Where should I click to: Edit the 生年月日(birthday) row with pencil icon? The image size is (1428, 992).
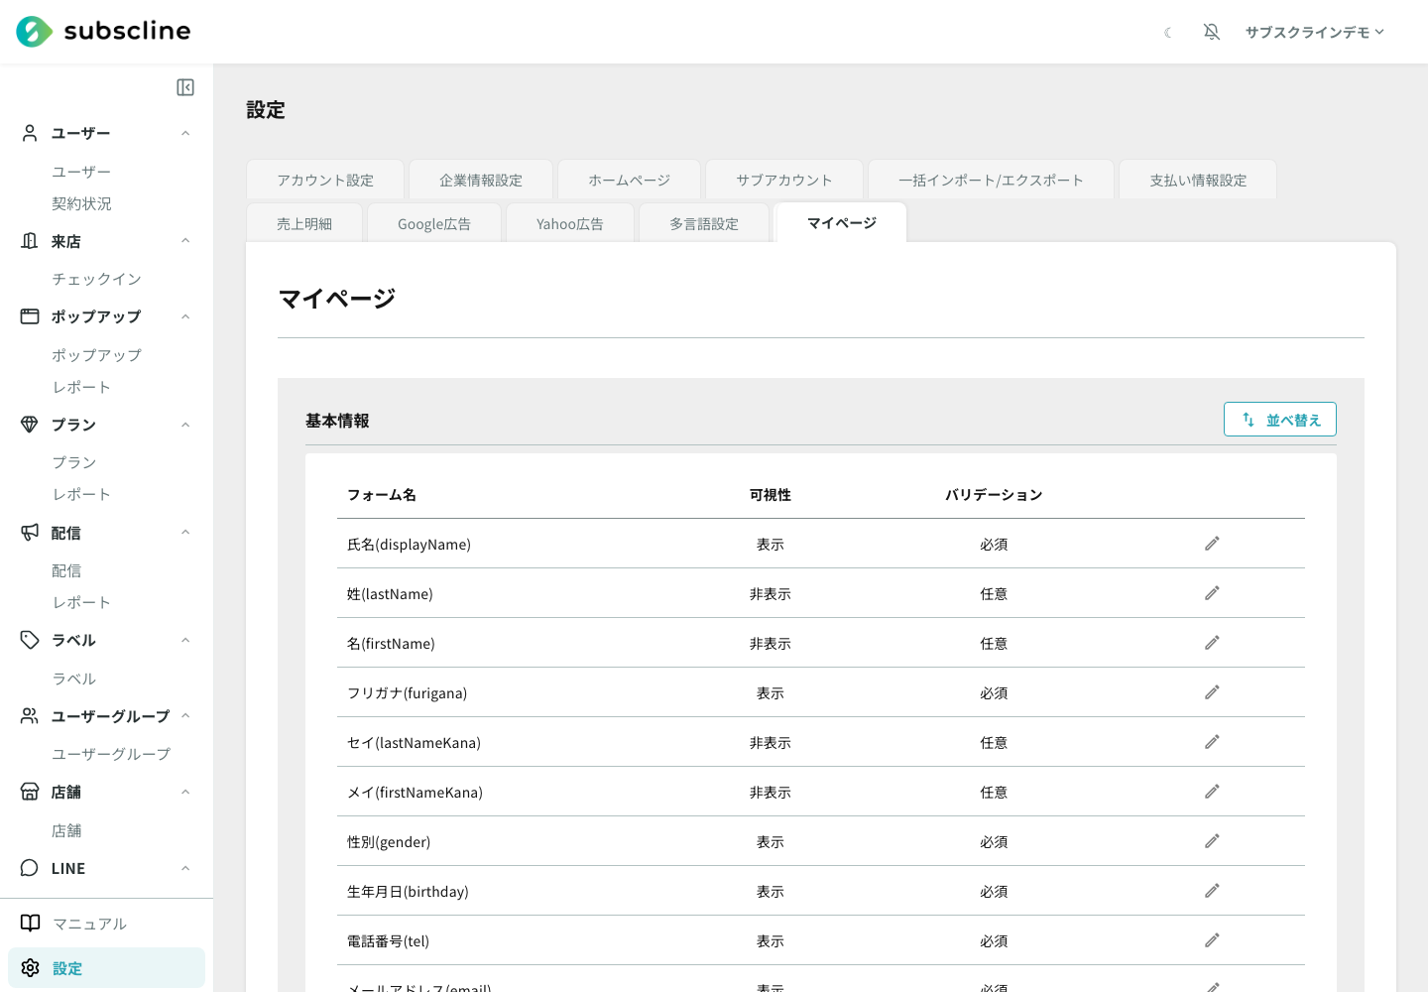[x=1212, y=891]
